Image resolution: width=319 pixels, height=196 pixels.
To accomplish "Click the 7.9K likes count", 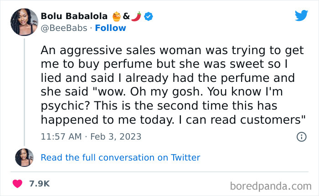I will click(39, 184).
